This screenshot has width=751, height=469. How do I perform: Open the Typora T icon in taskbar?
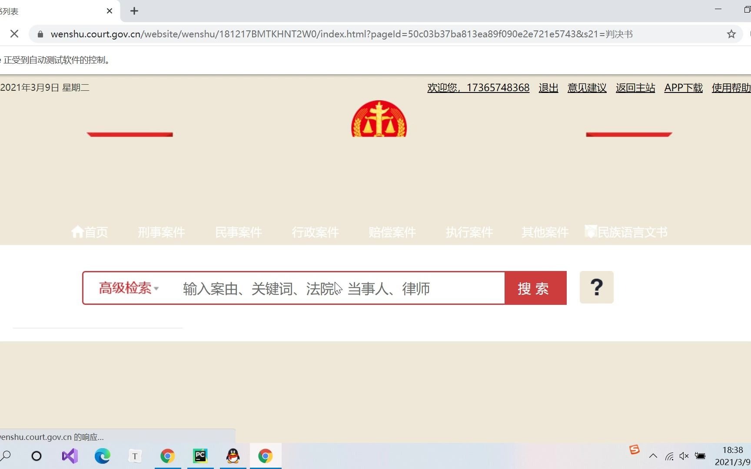pyautogui.click(x=135, y=456)
